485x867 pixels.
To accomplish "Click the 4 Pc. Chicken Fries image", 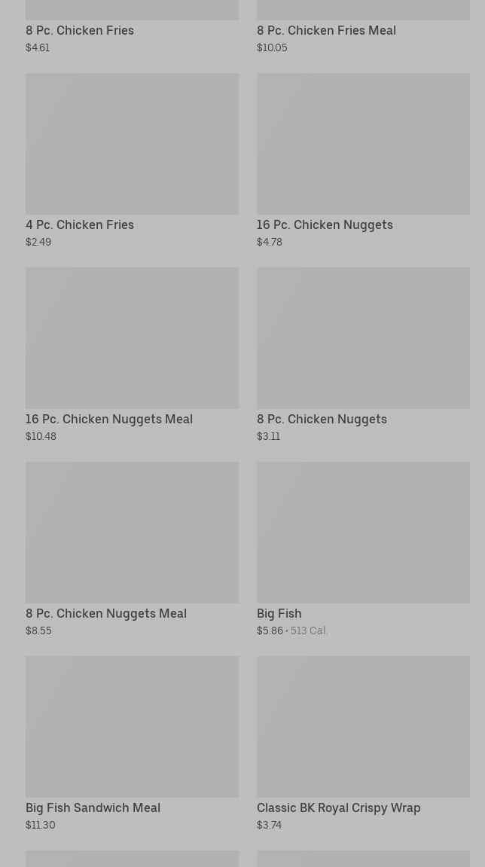I will click(132, 144).
